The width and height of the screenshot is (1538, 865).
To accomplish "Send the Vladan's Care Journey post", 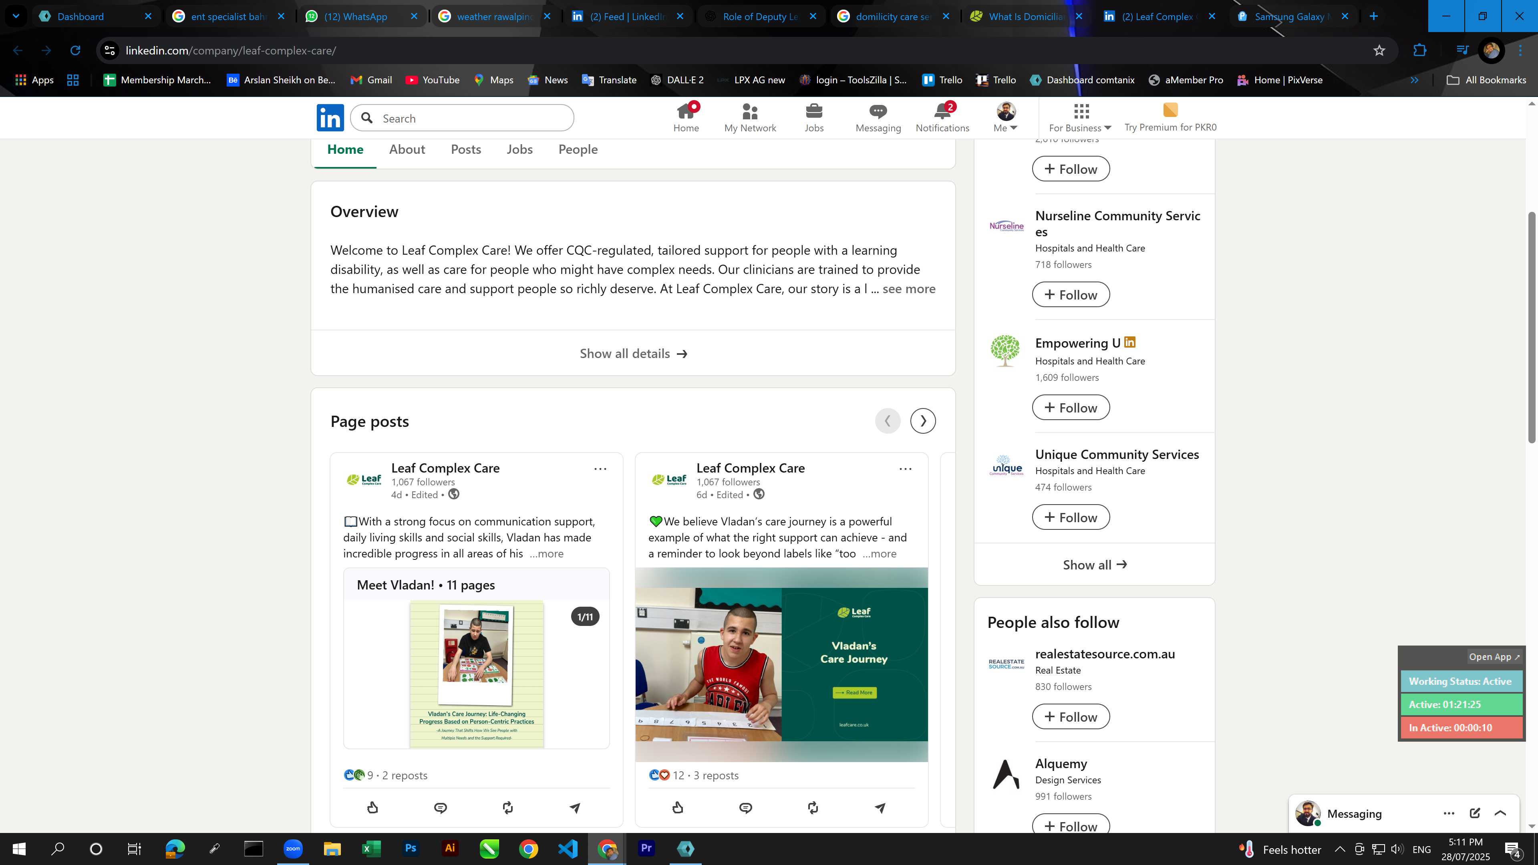I will click(x=880, y=808).
